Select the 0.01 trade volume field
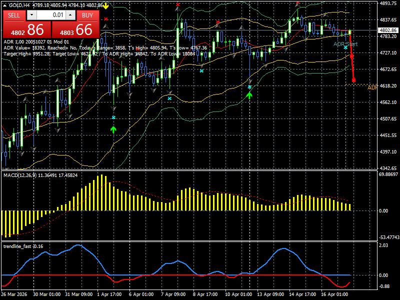Screen dimensions: 400x300 click(51, 15)
